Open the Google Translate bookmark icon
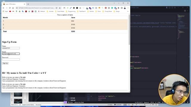The width and height of the screenshot is (191, 107). point(23,11)
